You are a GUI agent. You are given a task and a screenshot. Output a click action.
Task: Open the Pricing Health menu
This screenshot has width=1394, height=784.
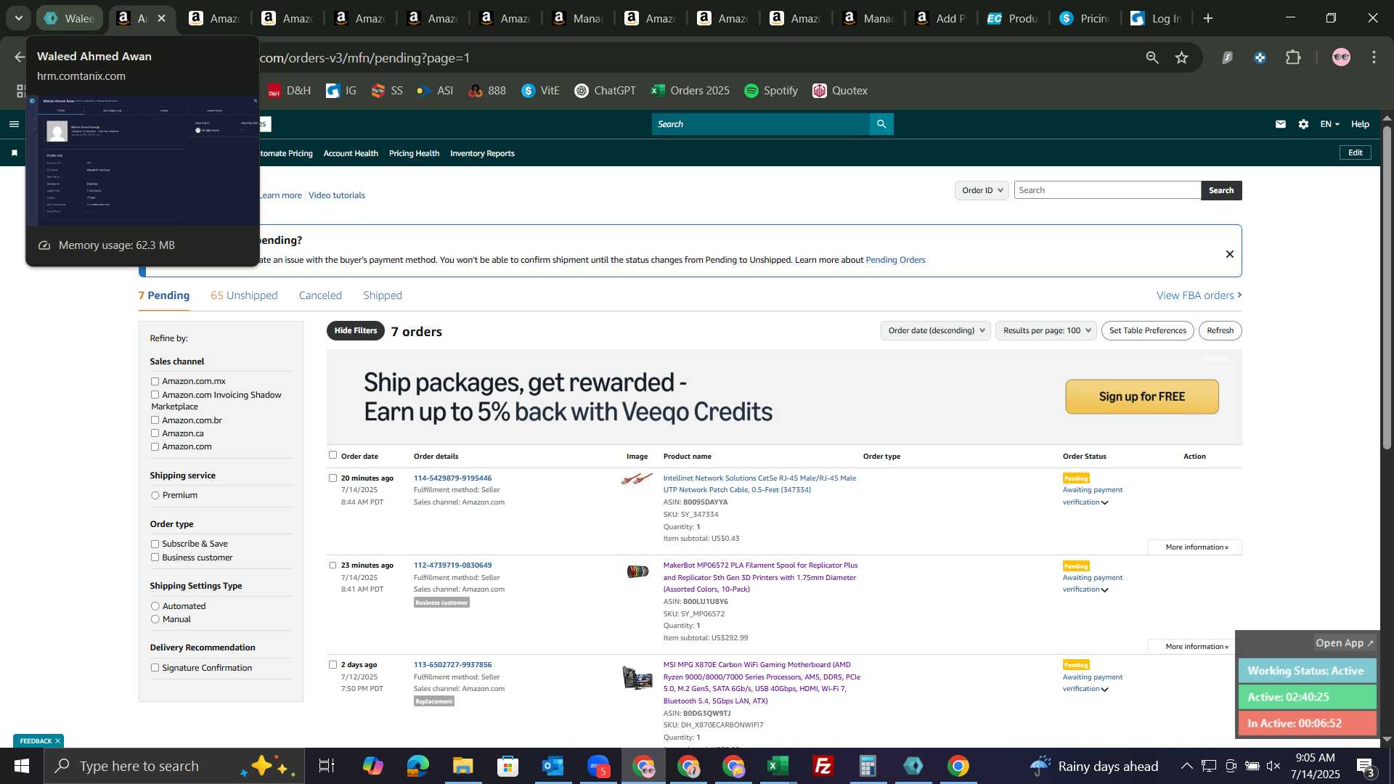tap(414, 153)
